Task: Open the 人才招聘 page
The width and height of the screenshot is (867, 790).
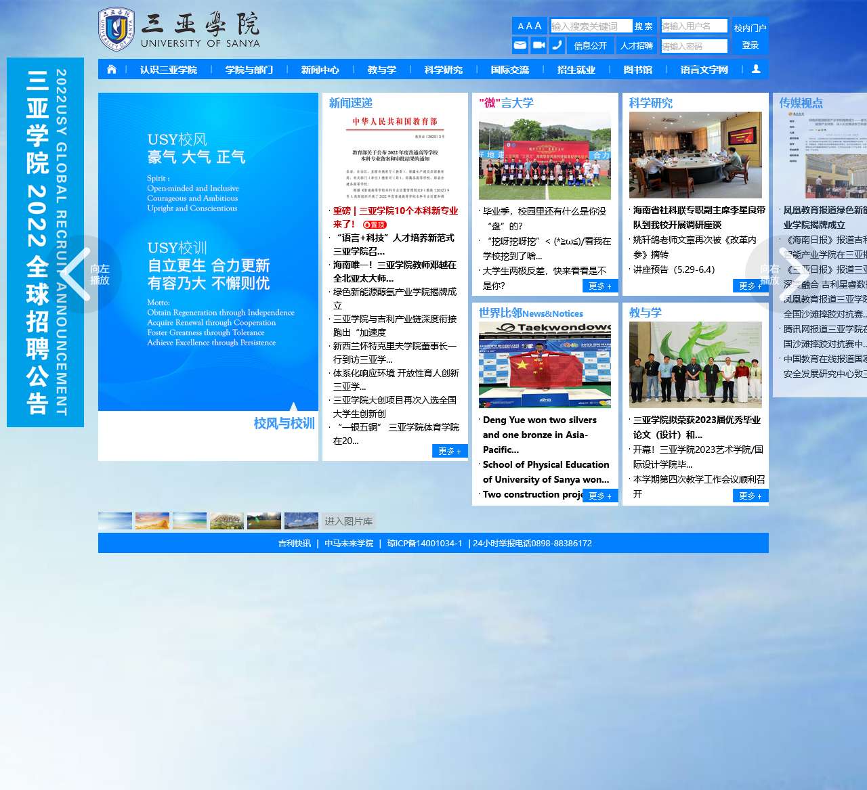Action: point(637,45)
